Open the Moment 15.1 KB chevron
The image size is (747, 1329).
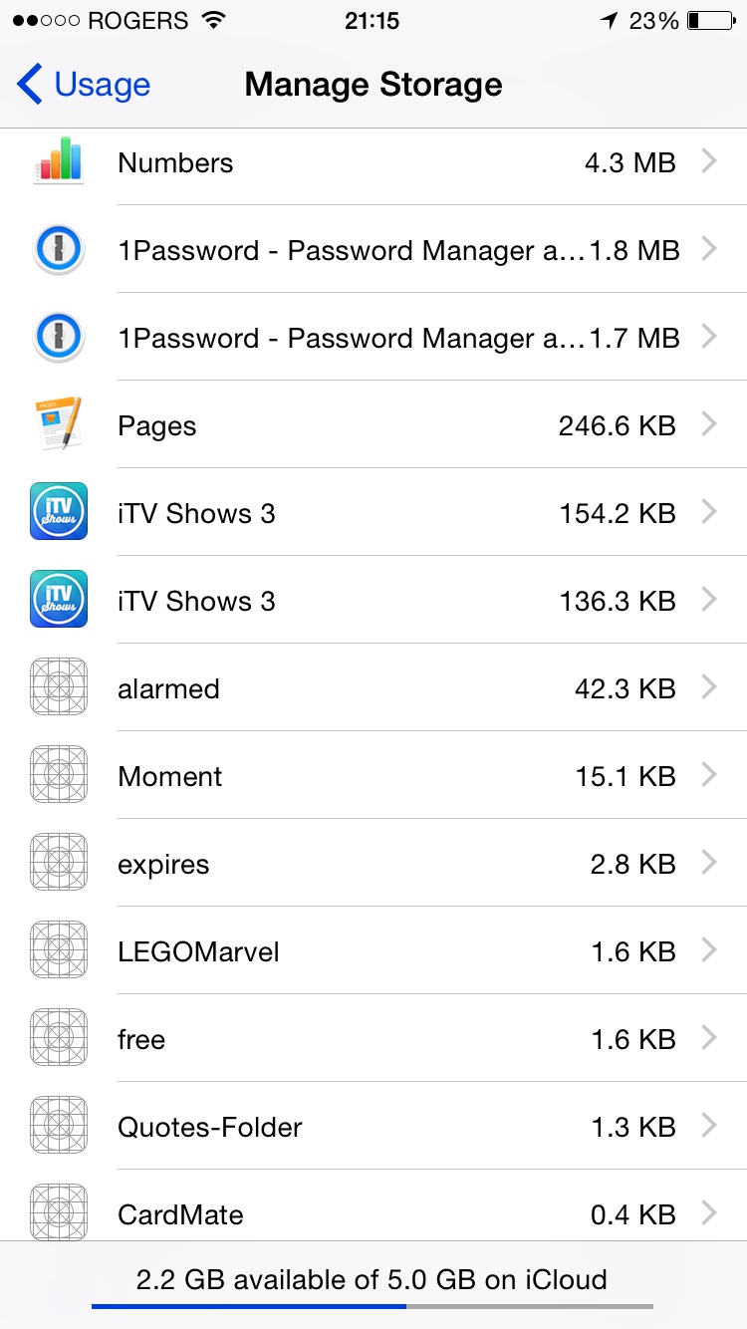(x=708, y=775)
